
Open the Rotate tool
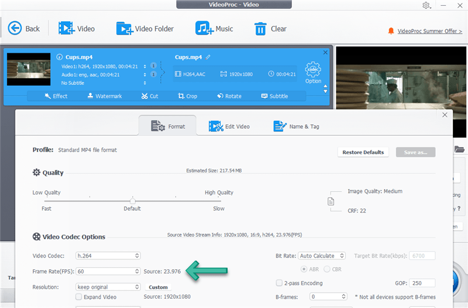click(x=229, y=96)
